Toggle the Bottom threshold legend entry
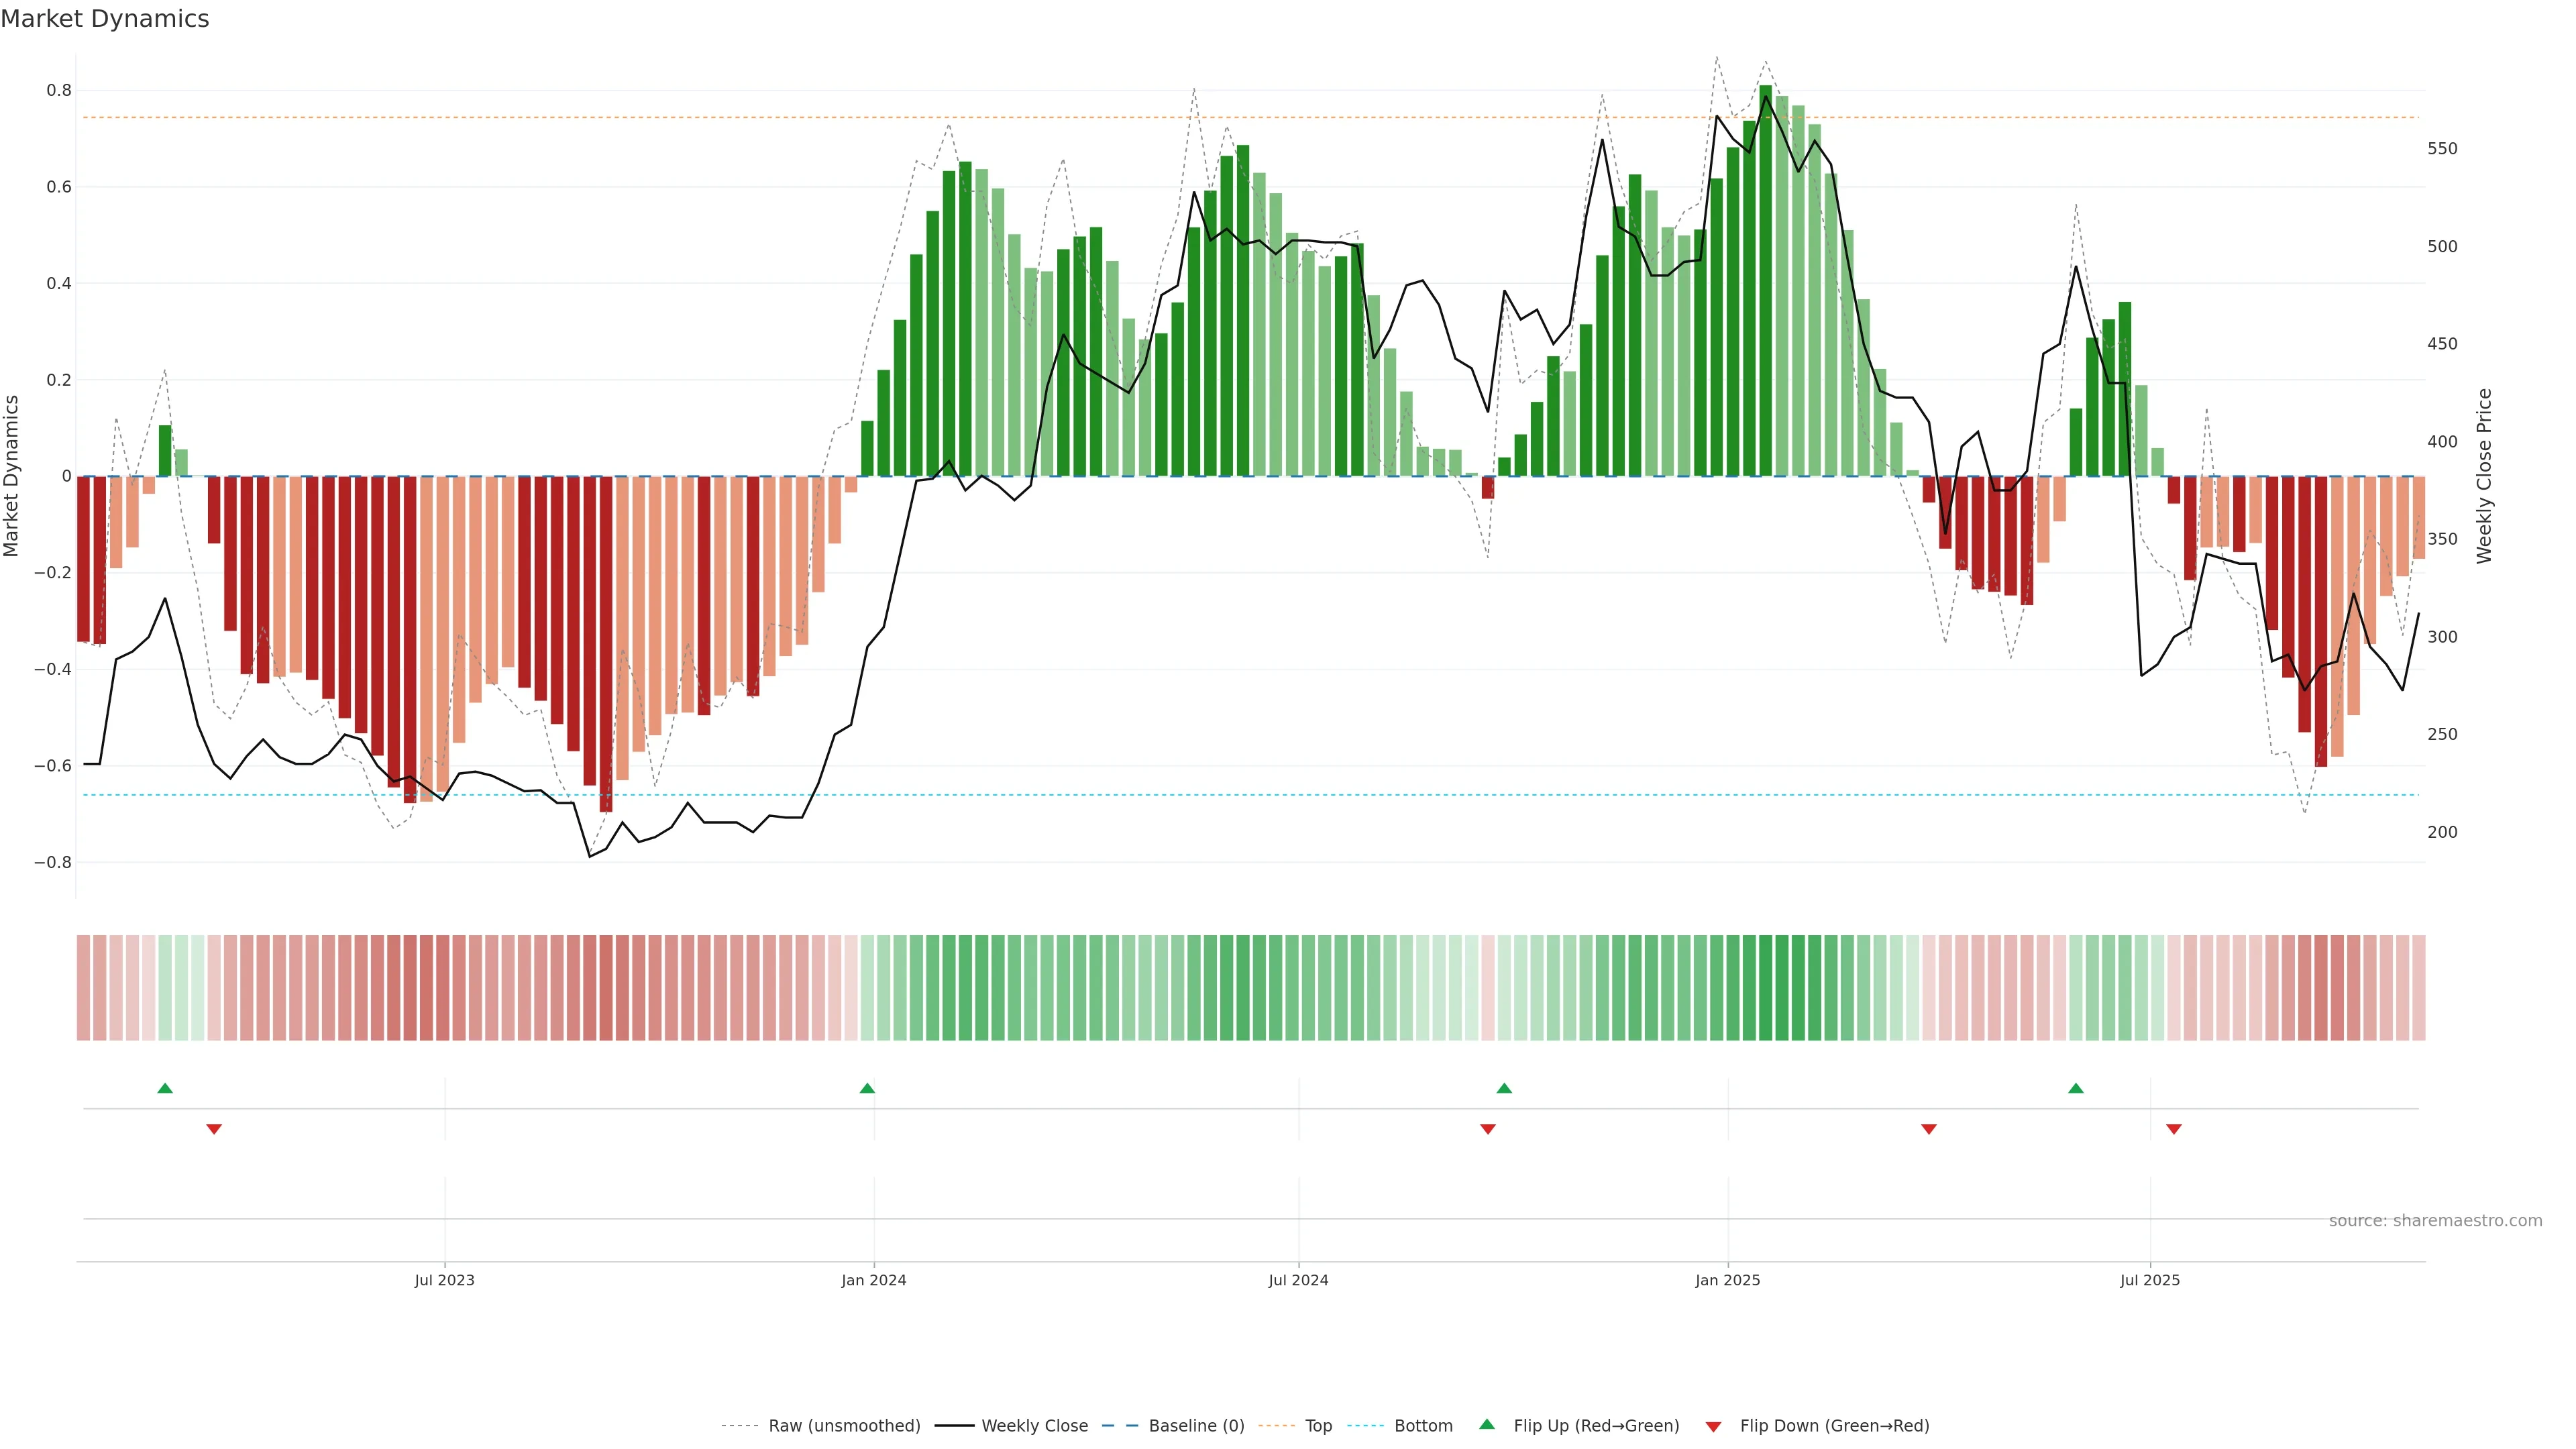The height and width of the screenshot is (1449, 2576). pyautogui.click(x=1423, y=1426)
